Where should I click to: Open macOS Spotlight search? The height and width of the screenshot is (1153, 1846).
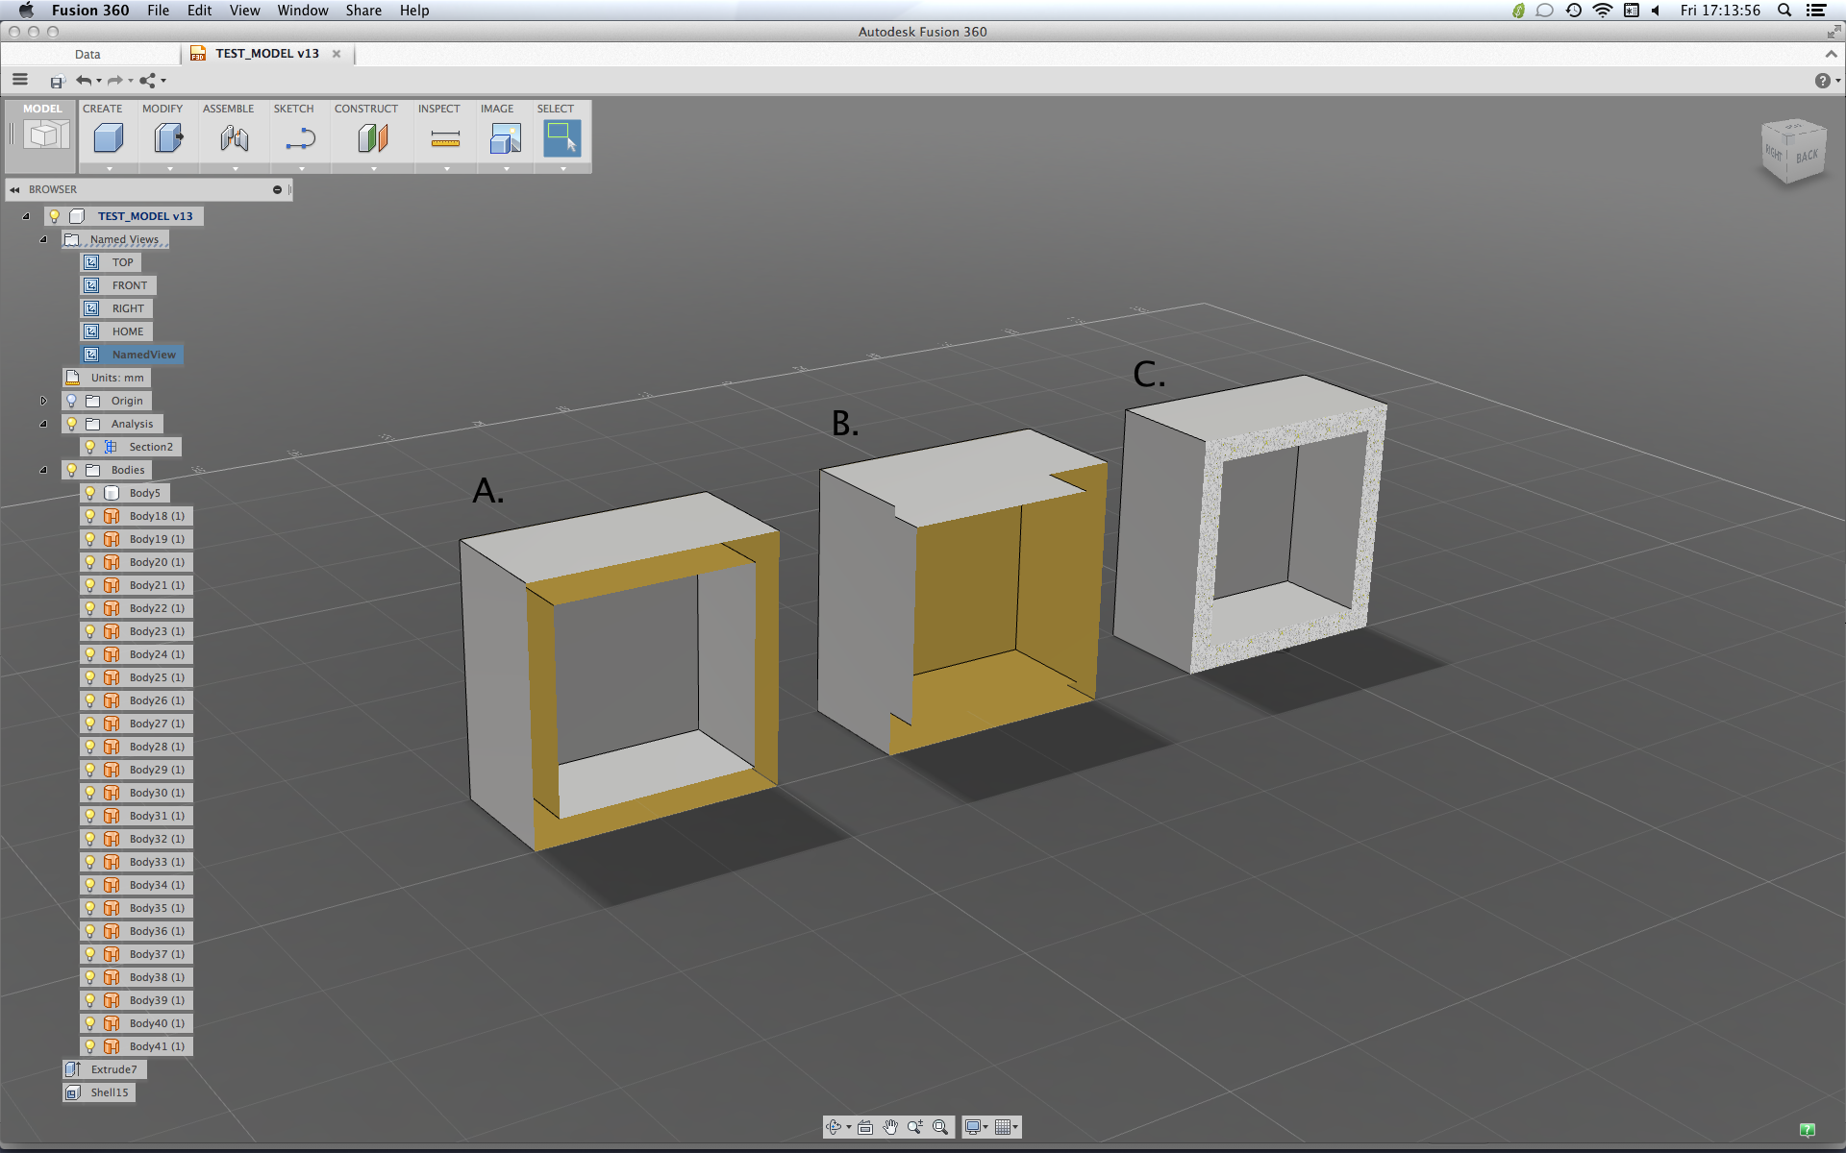click(x=1784, y=11)
